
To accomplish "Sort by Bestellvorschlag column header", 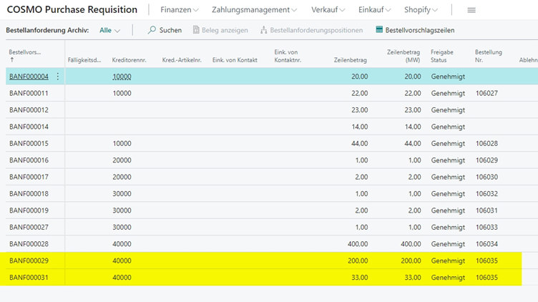I will point(25,53).
